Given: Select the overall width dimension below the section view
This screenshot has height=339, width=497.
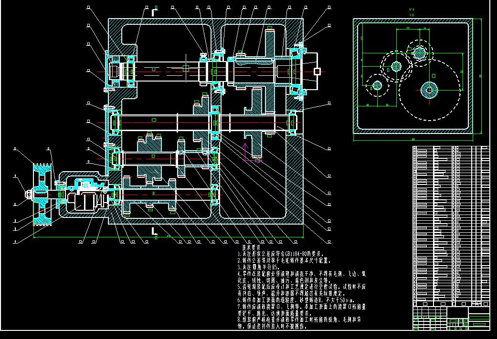Looking at the screenshot, I should [x=413, y=139].
